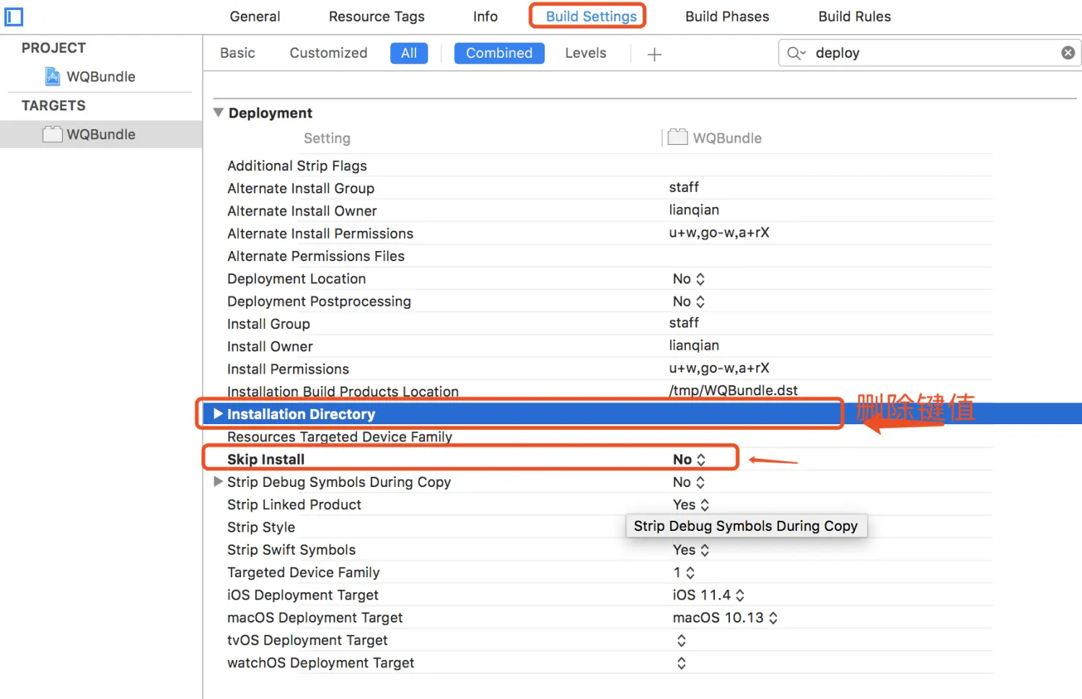
Task: Click the /tmp/WQBundle.dst value
Action: coord(733,390)
